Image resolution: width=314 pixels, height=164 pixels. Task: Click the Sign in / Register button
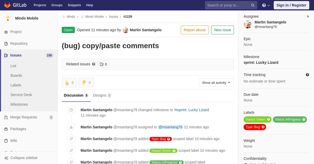291,5
